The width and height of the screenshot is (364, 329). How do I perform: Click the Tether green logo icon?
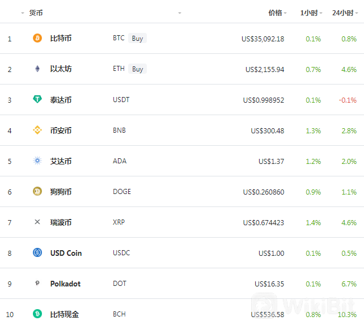point(37,99)
